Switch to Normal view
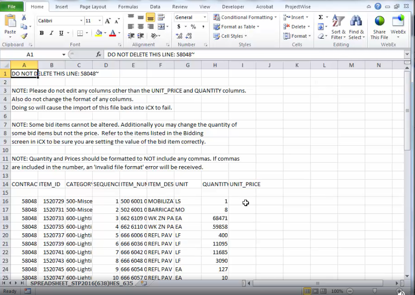Screen dimensions: 415x295 pyautogui.click(x=307, y=291)
